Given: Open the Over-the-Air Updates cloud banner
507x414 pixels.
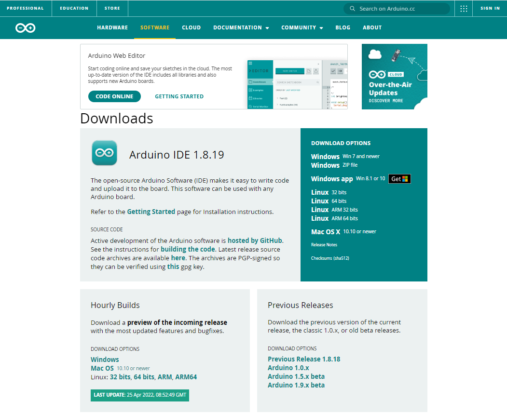Looking at the screenshot, I should click(x=395, y=77).
